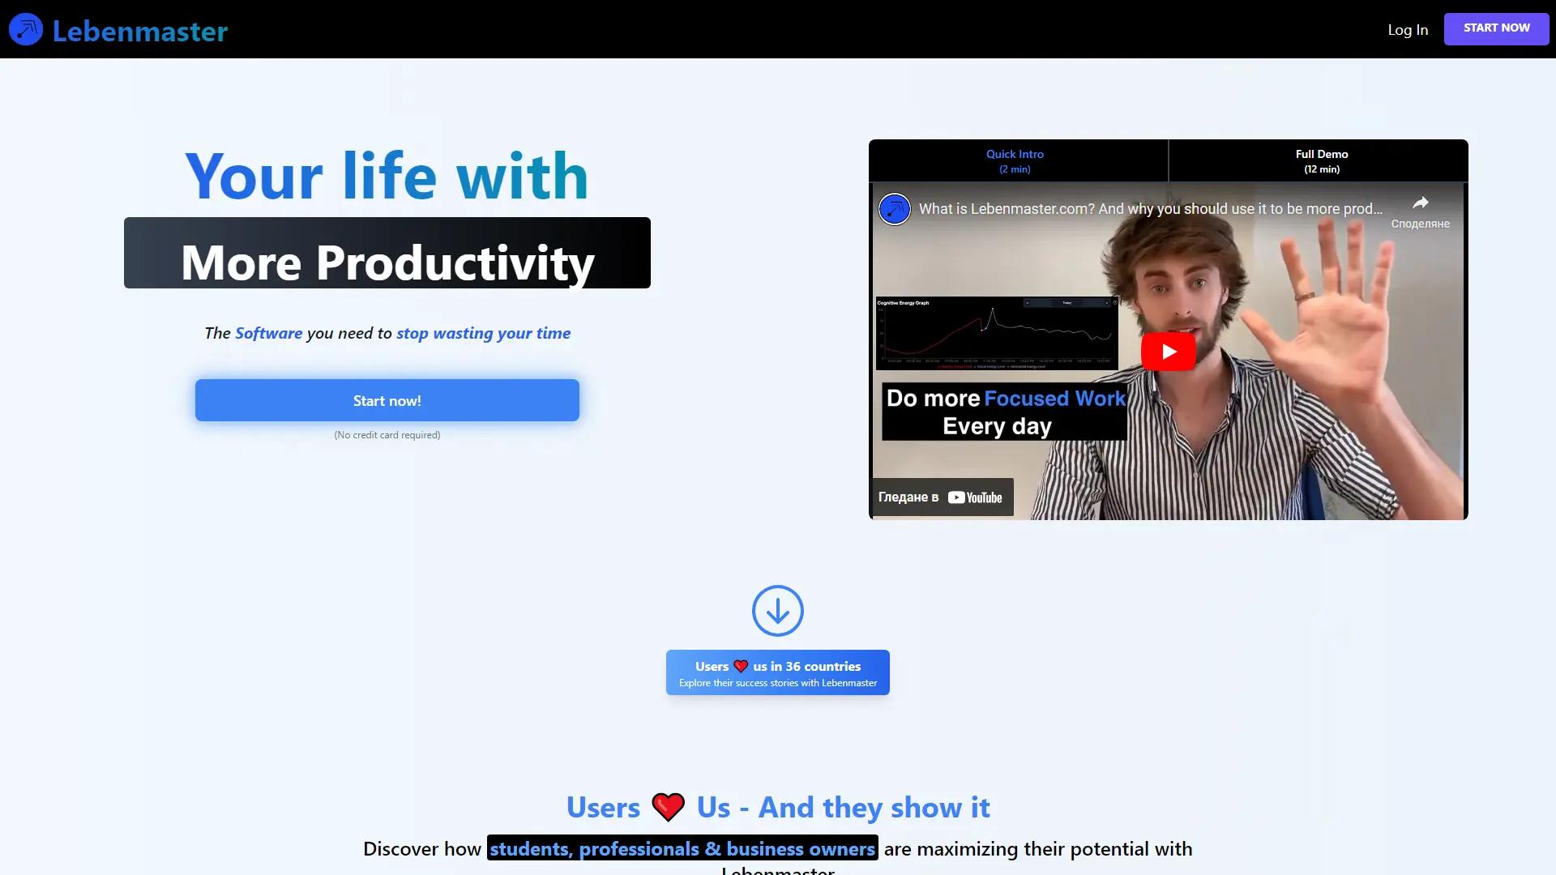Click the heart emoji in the users banner
This screenshot has height=875, width=1556.
(741, 665)
